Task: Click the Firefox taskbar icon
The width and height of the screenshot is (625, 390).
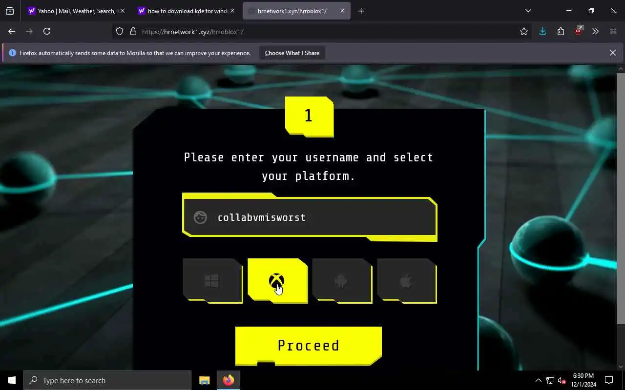Action: 228,380
